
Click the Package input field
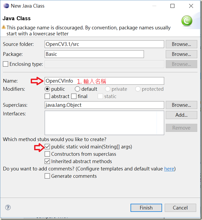pyautogui.click(x=94, y=54)
